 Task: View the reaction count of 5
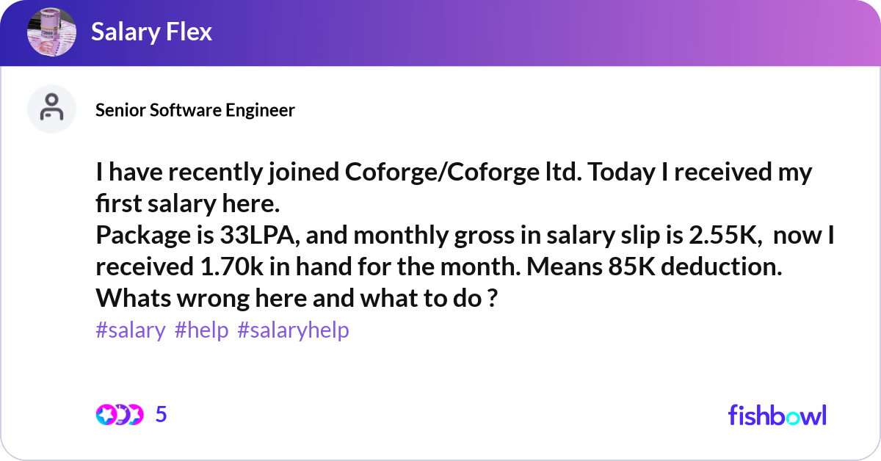(x=162, y=415)
